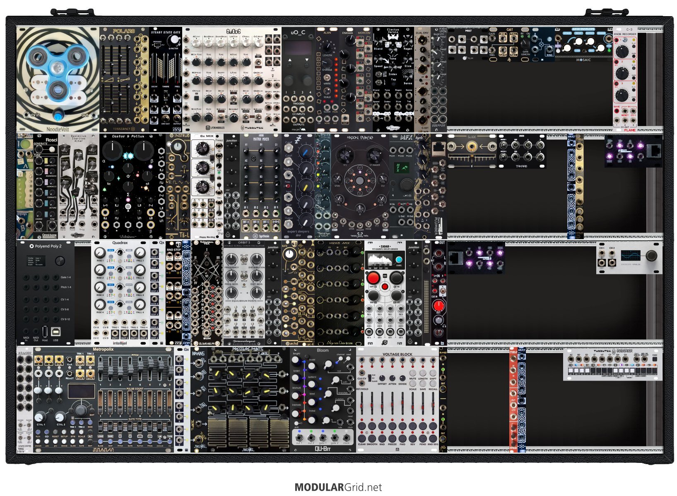Click the CLEAR button on Voltage Block
677x496 pixels.
pos(362,438)
